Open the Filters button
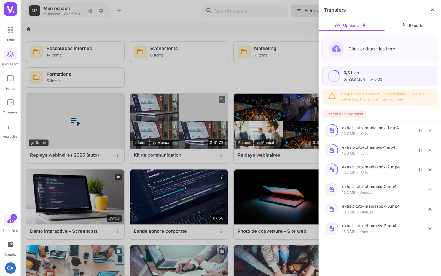The height and width of the screenshot is (276, 441). 305,11
